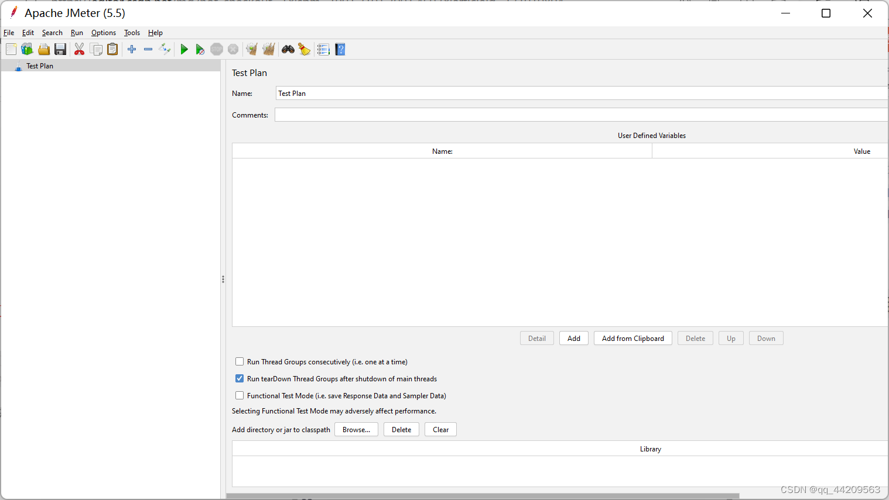Clear results with single broom icon

coord(252,50)
